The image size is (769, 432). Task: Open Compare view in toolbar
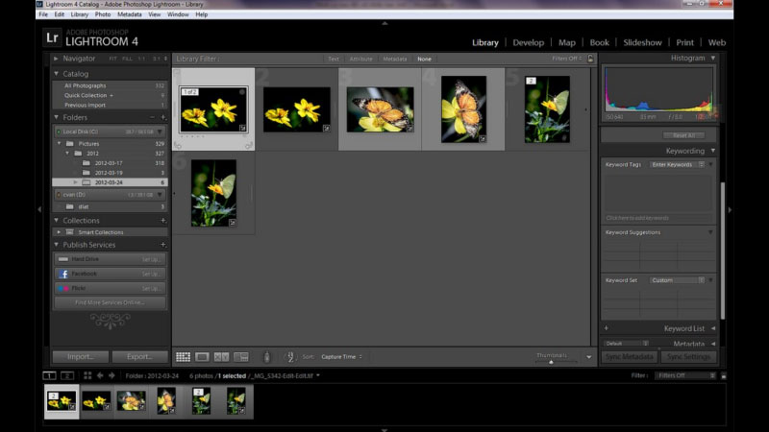pos(221,357)
